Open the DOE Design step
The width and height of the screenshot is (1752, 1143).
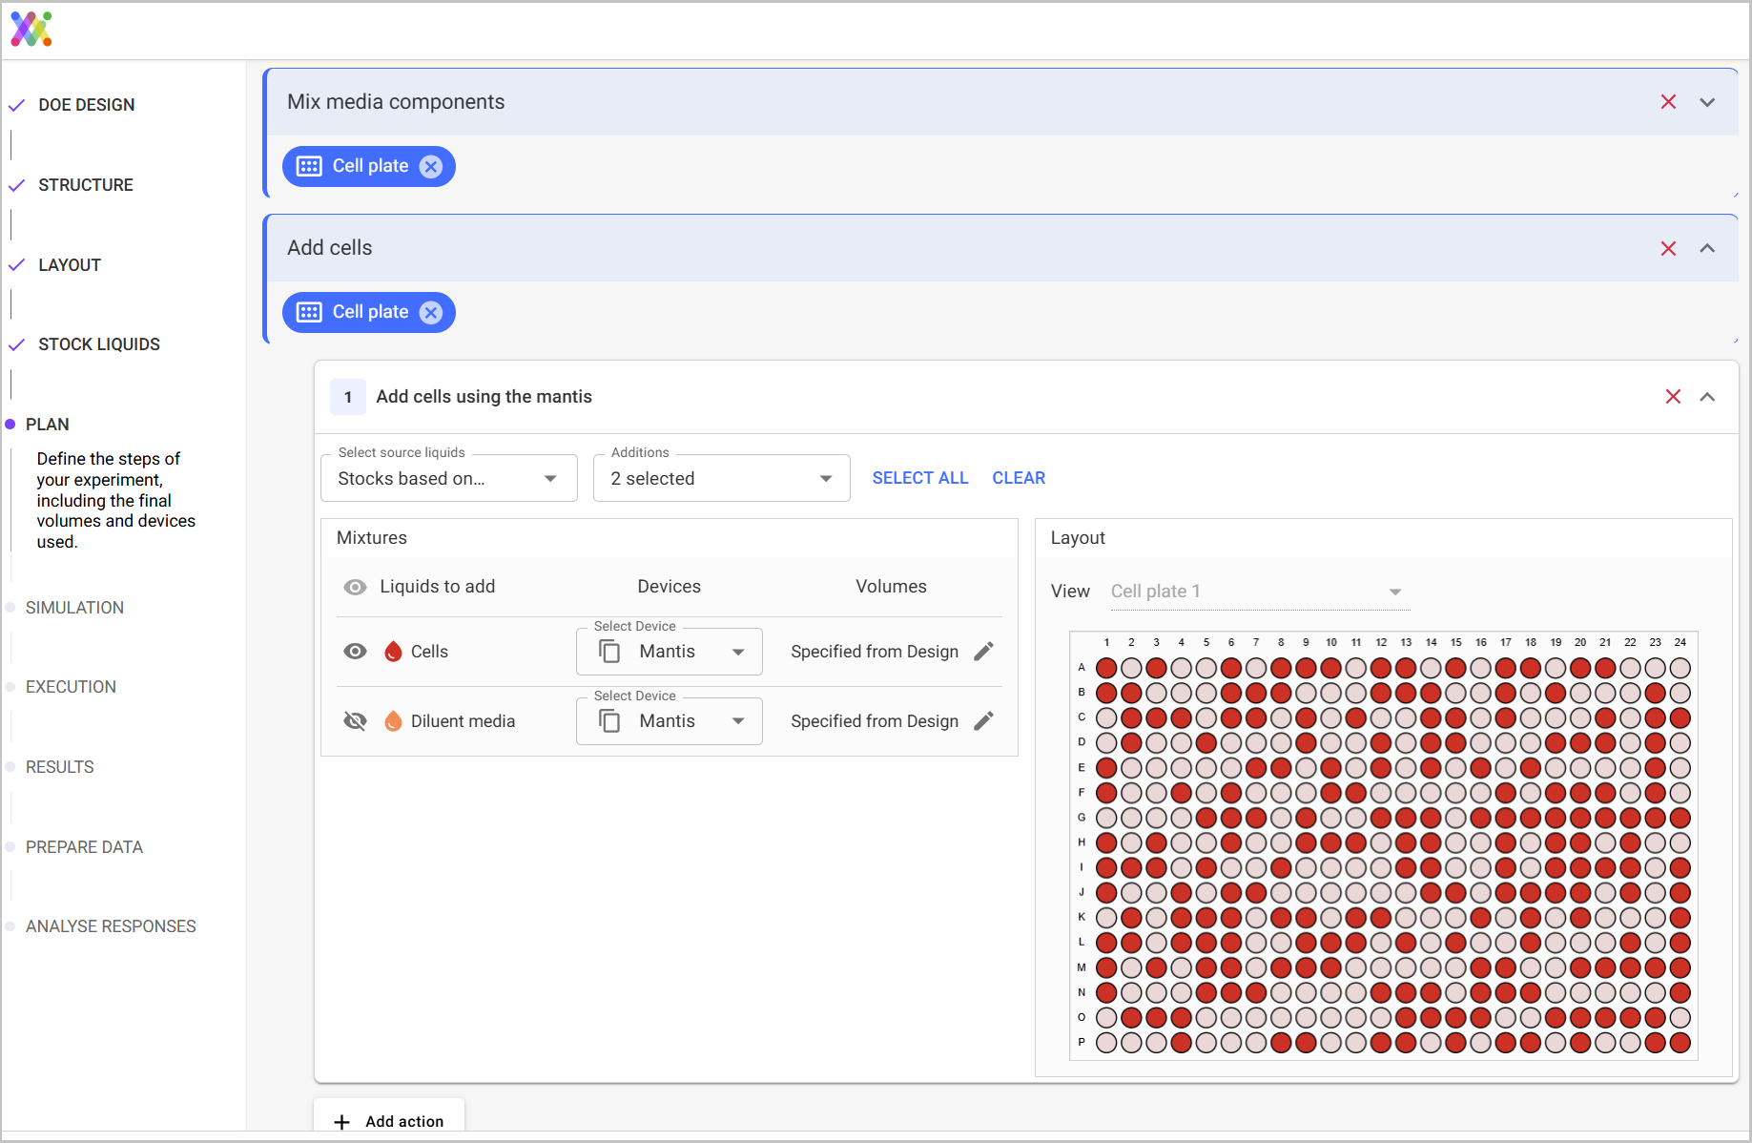click(x=86, y=105)
